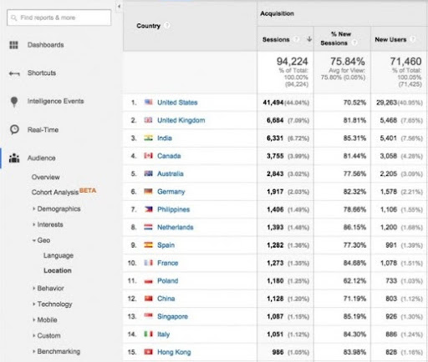Open the Shortcuts menu item

42,73
